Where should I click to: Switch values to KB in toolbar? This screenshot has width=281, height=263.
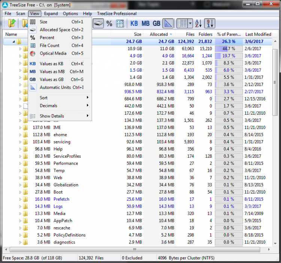[134, 24]
